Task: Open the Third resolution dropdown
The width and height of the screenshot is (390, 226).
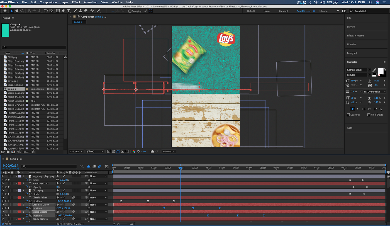Action: 95,151
